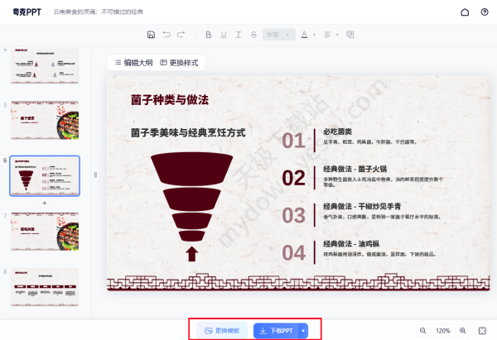Expand the font color options arrow
The height and width of the screenshot is (340, 497).
[x=313, y=35]
